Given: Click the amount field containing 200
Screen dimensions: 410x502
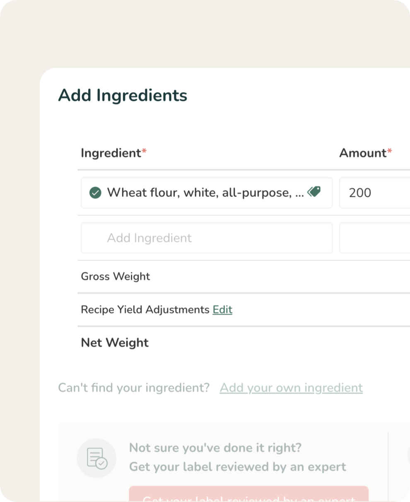Looking at the screenshot, I should 374,193.
